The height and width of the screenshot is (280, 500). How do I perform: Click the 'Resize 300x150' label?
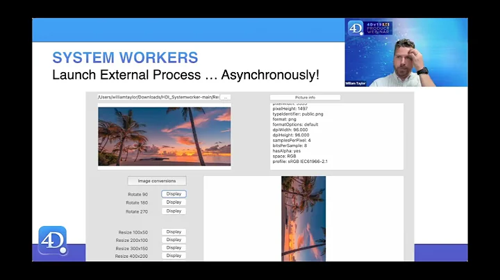pos(132,249)
